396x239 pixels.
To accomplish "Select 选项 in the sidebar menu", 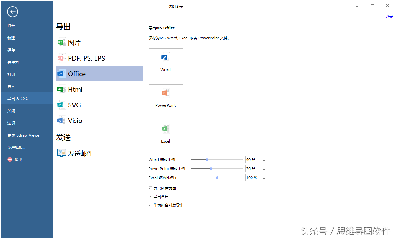I will [11, 123].
